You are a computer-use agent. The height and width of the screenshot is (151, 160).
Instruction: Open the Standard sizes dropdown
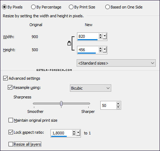(116, 63)
